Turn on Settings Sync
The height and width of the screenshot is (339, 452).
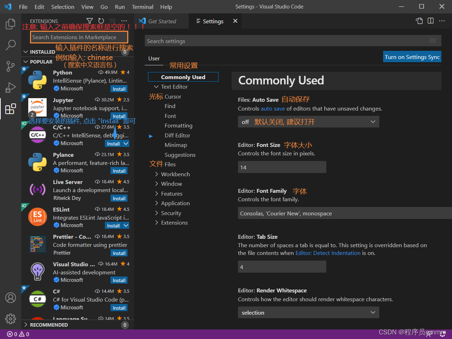click(412, 57)
